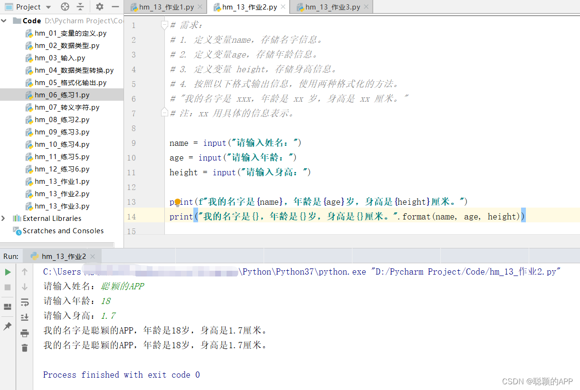Toggle Soft-Wrap in Run console
Viewport: 580px width, 390px height.
(x=25, y=302)
